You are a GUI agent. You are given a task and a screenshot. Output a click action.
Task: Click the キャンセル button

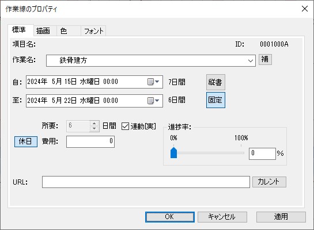[x=222, y=217]
